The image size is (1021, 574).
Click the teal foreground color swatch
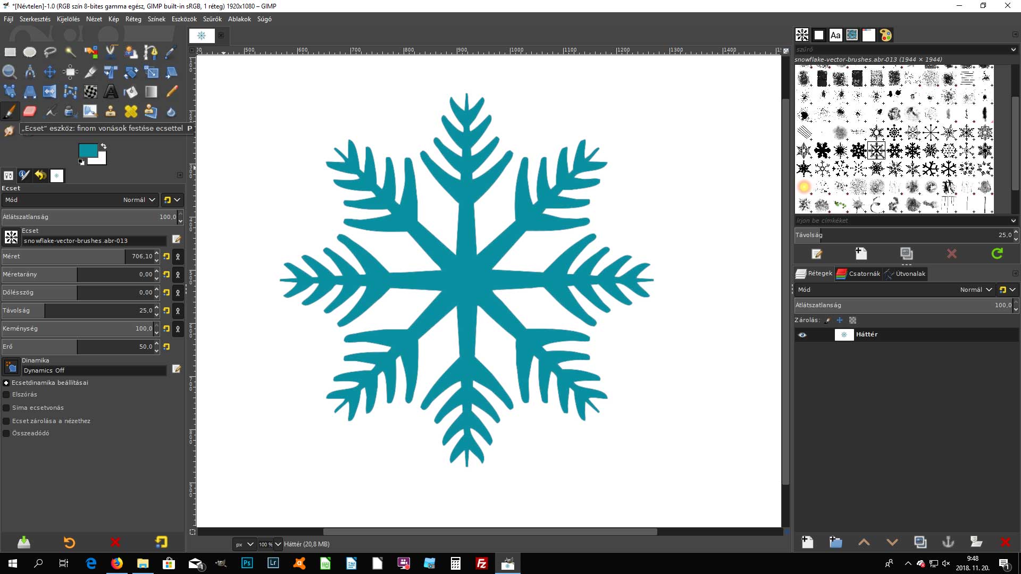(x=87, y=150)
